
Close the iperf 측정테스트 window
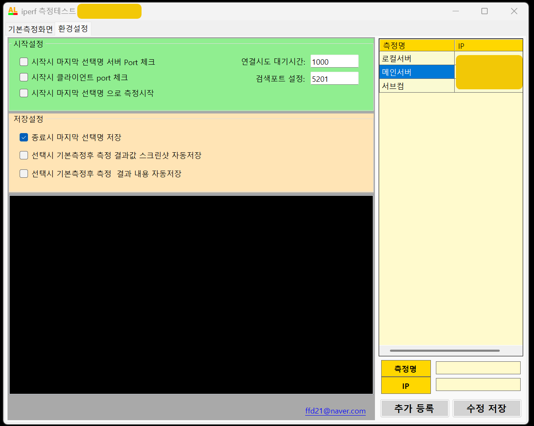click(x=514, y=11)
